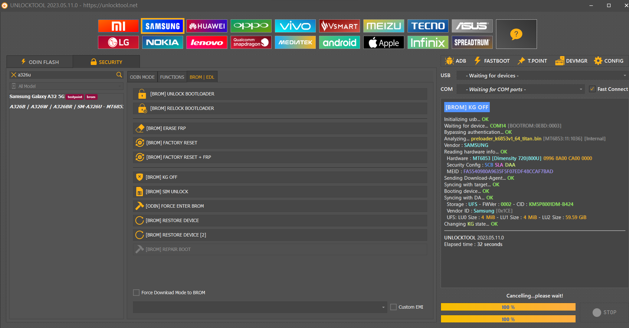The image size is (629, 328).
Task: Start BROM Factory Reset
Action: click(280, 143)
